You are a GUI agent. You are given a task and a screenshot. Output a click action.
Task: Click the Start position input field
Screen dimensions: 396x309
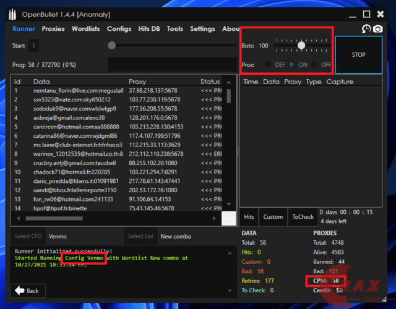coord(33,45)
